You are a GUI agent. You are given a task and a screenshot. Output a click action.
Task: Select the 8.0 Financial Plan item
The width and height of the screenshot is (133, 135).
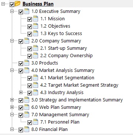(50, 129)
